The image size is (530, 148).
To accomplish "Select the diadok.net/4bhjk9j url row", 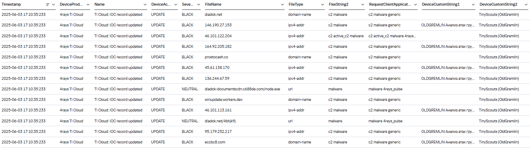I will click(220, 121).
